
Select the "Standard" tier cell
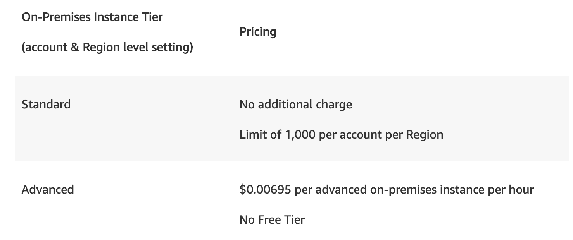coord(46,105)
